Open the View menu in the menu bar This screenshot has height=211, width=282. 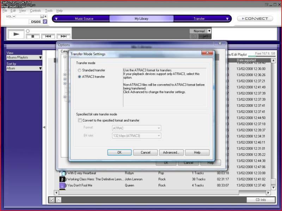coord(23,11)
